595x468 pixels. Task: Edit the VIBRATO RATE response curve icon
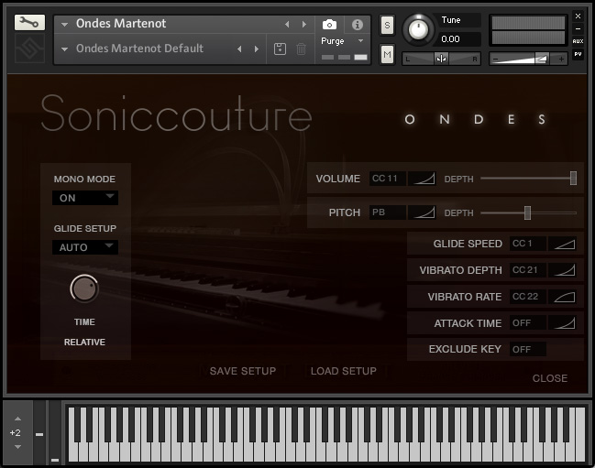562,297
